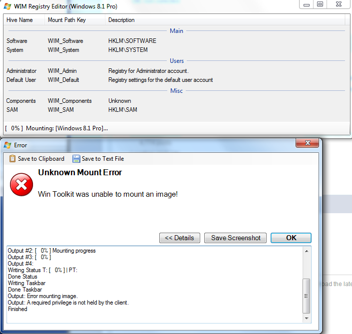Click the red error X icon

point(21,185)
